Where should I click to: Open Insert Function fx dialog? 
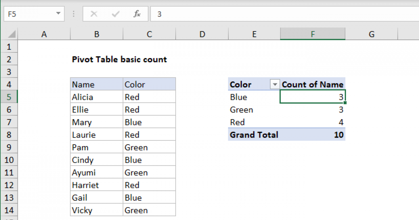coord(137,14)
